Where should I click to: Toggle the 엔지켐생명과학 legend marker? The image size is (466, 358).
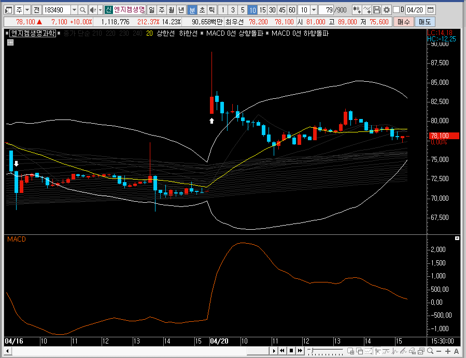click(x=7, y=33)
